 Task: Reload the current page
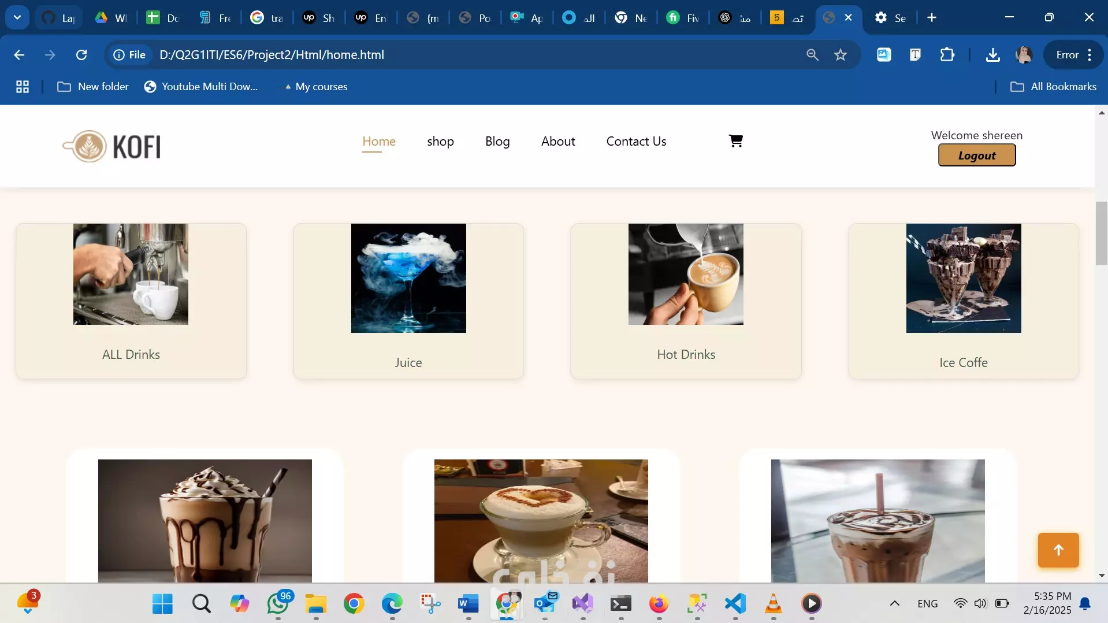coord(81,55)
